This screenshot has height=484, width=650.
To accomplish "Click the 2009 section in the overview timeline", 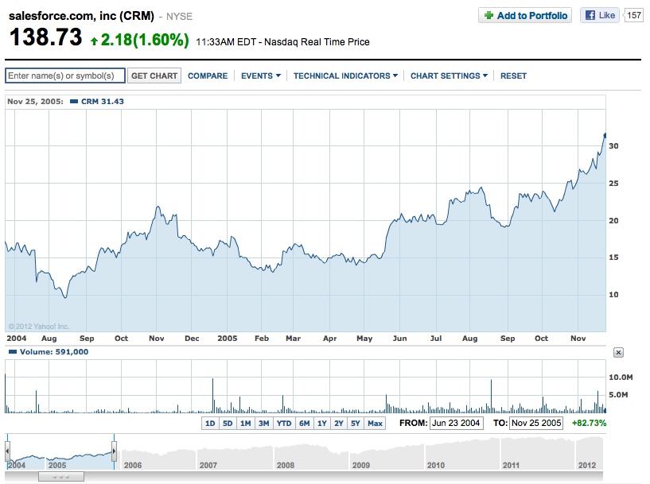I will coord(386,453).
